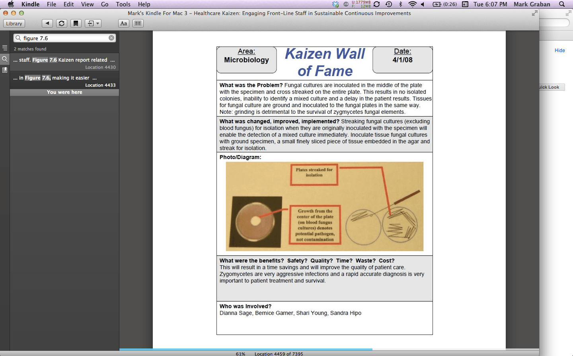Open the Kindle application menu
This screenshot has width=573, height=356.
click(31, 4)
